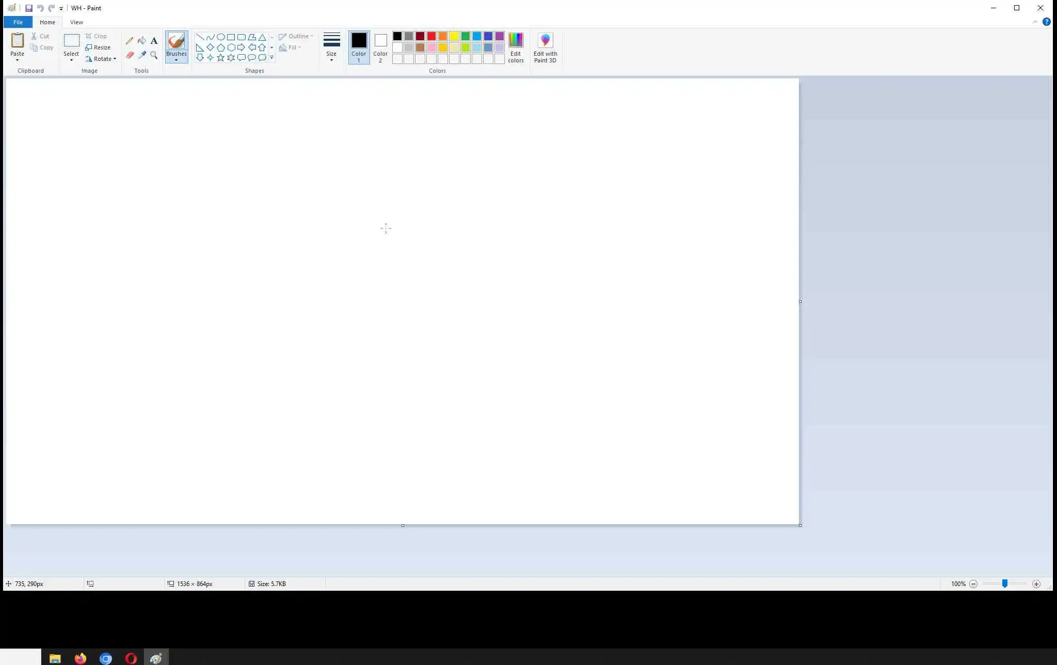Activate the Color 1 selector
The image size is (1057, 665).
pyautogui.click(x=359, y=47)
